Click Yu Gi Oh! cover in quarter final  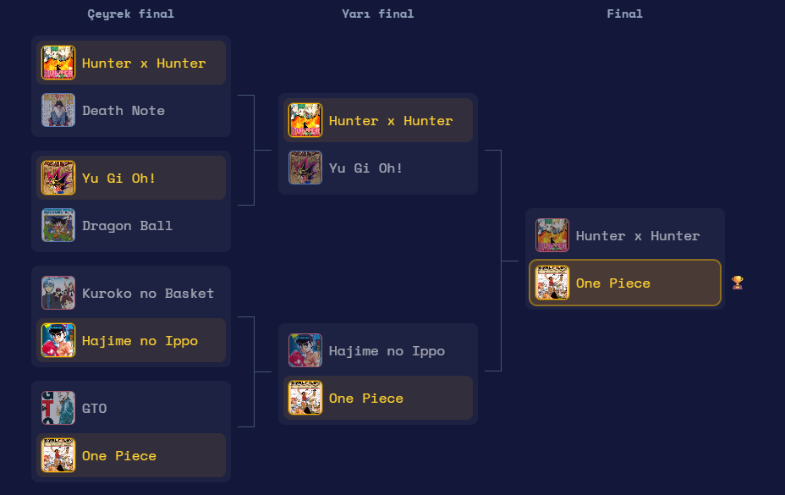tap(58, 178)
